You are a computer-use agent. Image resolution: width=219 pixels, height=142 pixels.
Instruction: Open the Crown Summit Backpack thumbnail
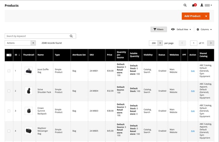(x=29, y=111)
